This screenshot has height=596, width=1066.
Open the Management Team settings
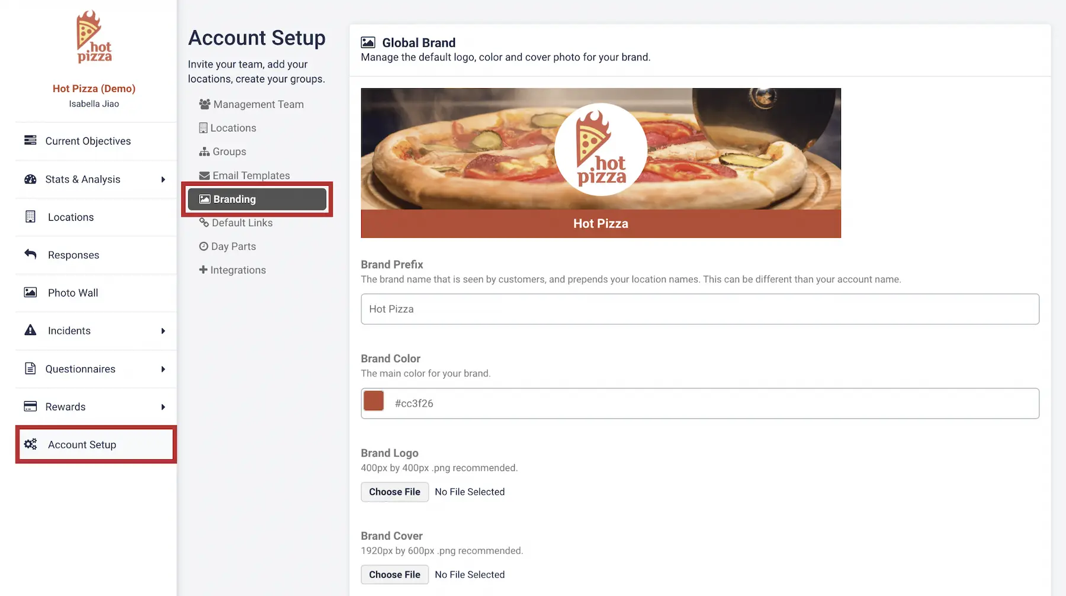point(252,104)
